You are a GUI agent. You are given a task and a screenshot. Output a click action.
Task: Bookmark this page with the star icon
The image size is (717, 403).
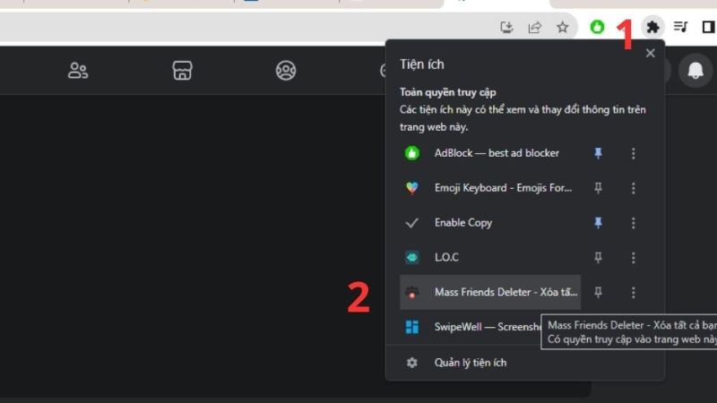point(563,28)
